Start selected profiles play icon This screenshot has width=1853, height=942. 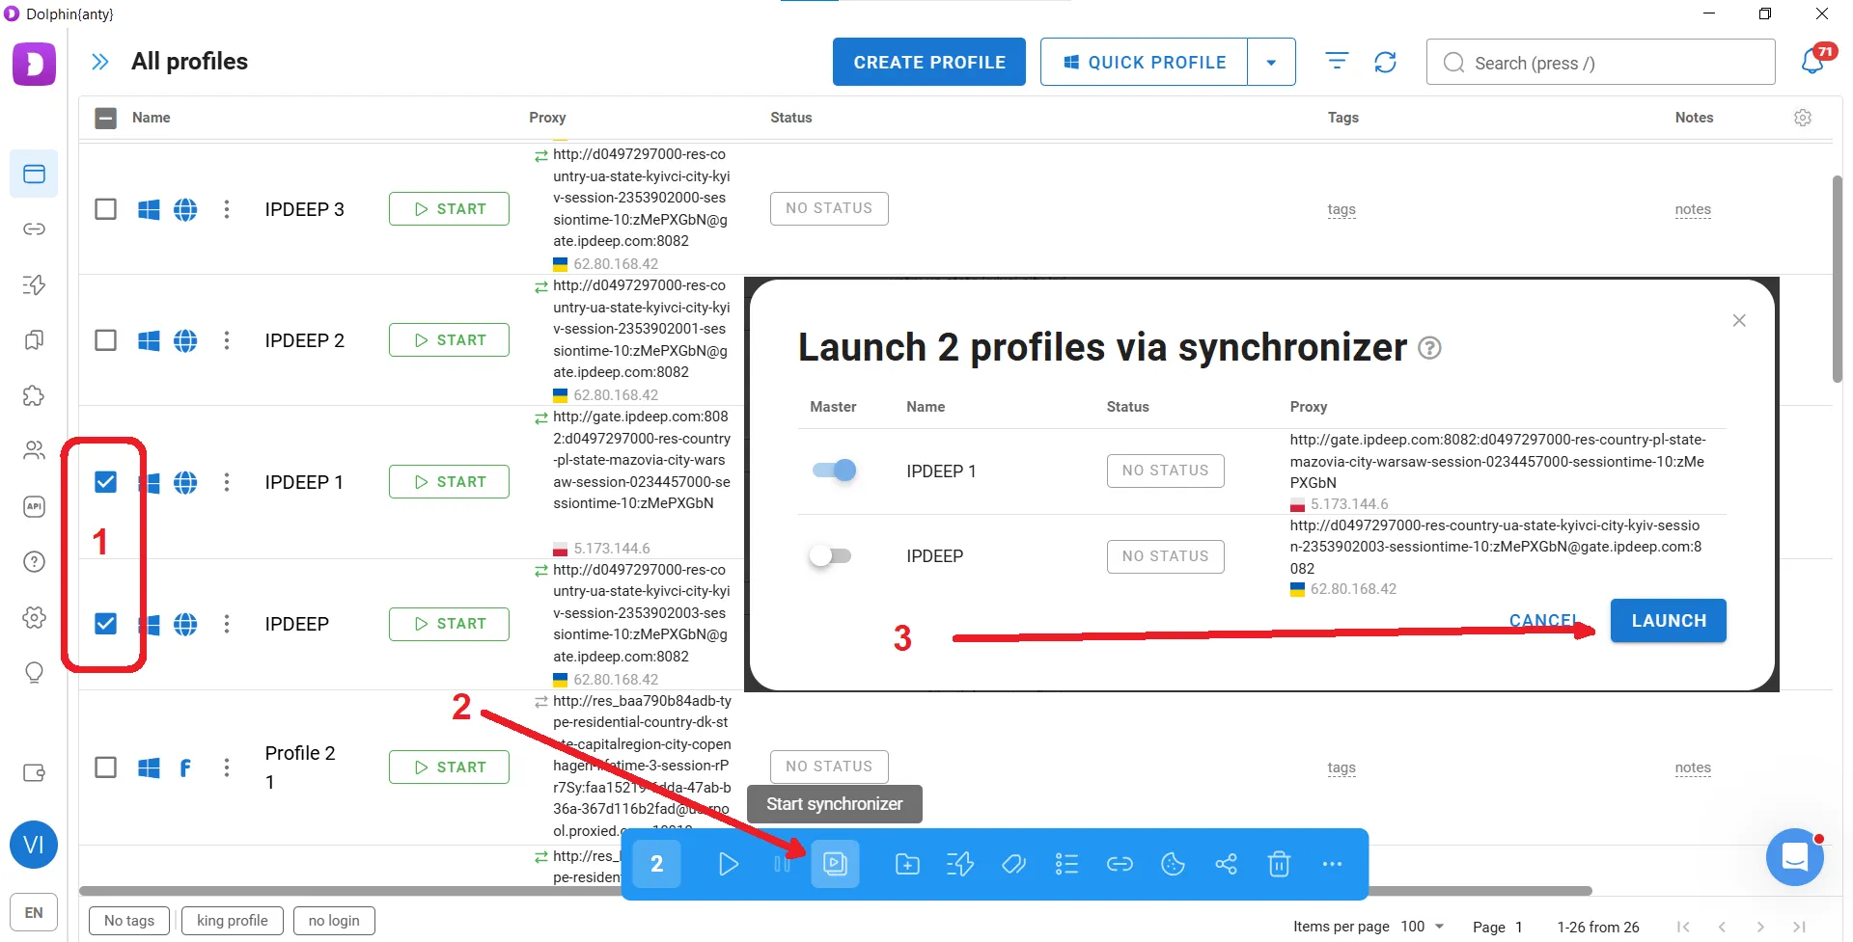(x=729, y=864)
